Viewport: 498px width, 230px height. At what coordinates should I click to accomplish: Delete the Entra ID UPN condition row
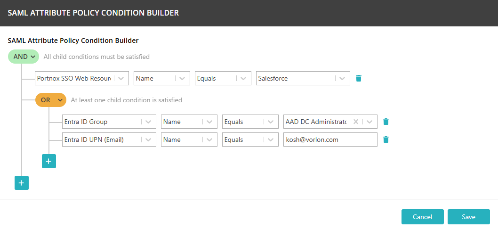click(x=386, y=140)
